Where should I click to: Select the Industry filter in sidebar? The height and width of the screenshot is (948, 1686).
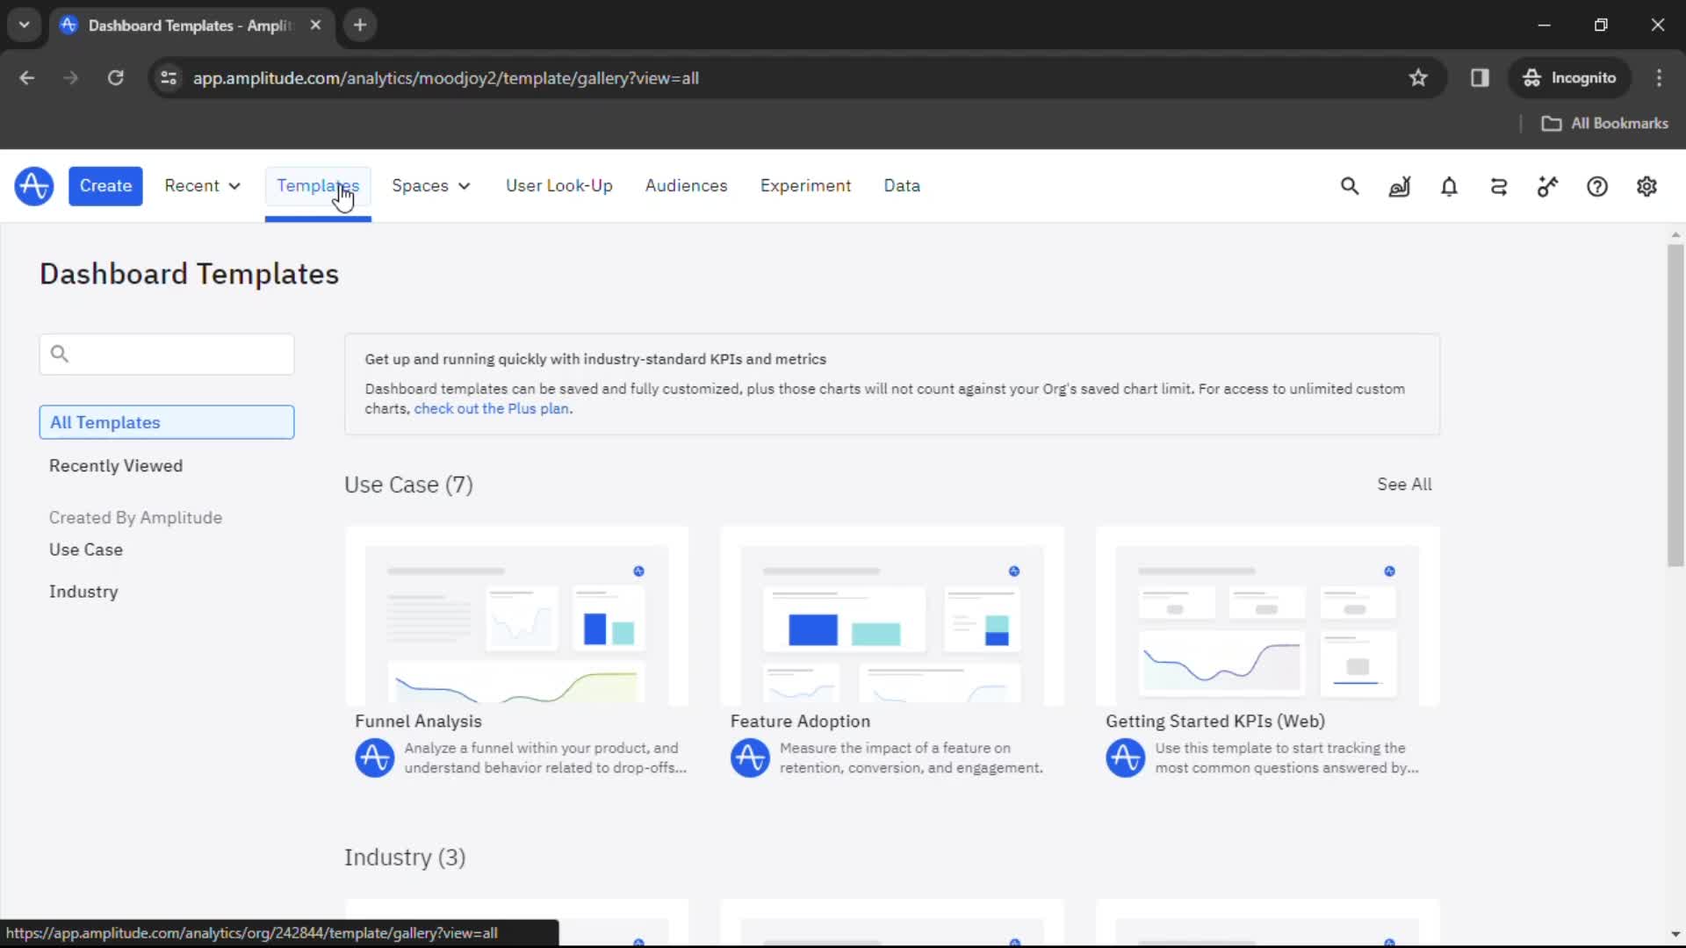click(83, 592)
